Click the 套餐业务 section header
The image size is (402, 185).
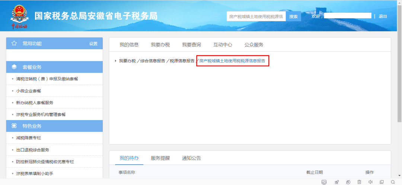point(54,67)
